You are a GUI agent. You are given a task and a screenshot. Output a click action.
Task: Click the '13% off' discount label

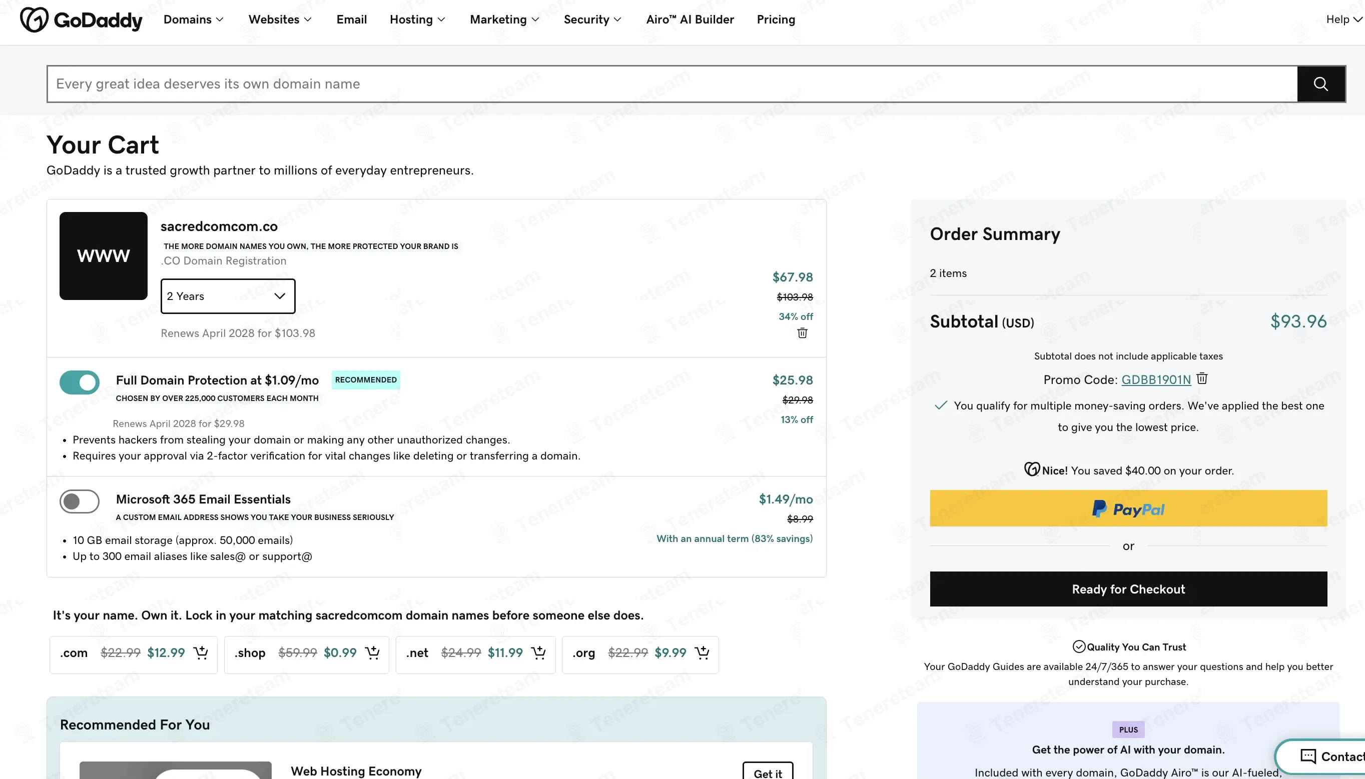pyautogui.click(x=797, y=420)
